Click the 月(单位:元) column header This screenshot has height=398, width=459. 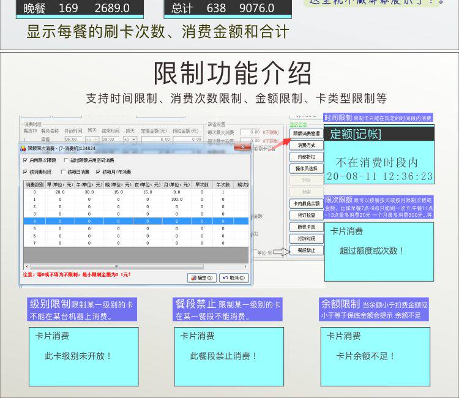[176, 184]
